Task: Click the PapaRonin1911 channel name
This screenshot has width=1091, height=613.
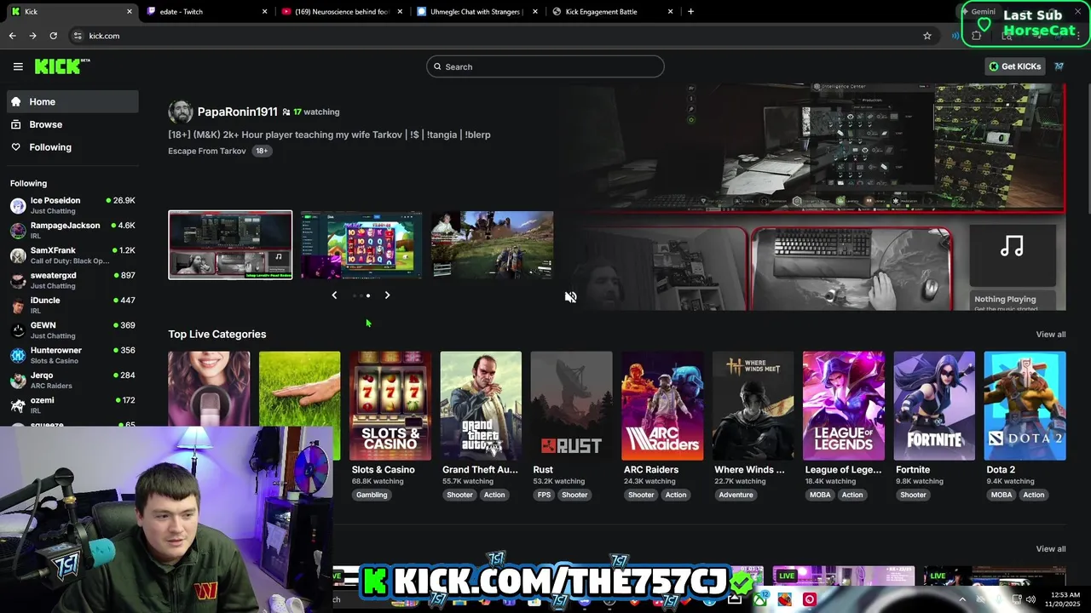Action: [x=237, y=112]
